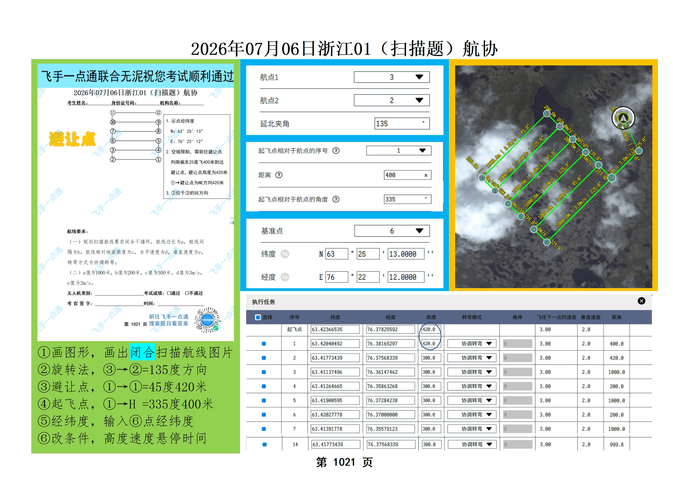Click the 前往飞手一点通搜索题目看答案 link
Image resolution: width=689 pixels, height=487 pixels.
tap(169, 320)
